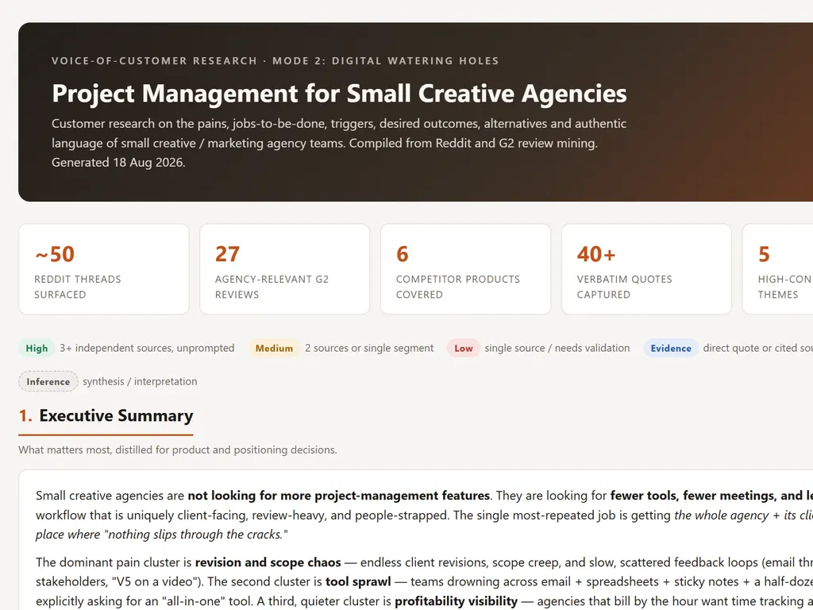Click bold phrase 'revision and scope chaos'
813x610 pixels.
(268, 562)
